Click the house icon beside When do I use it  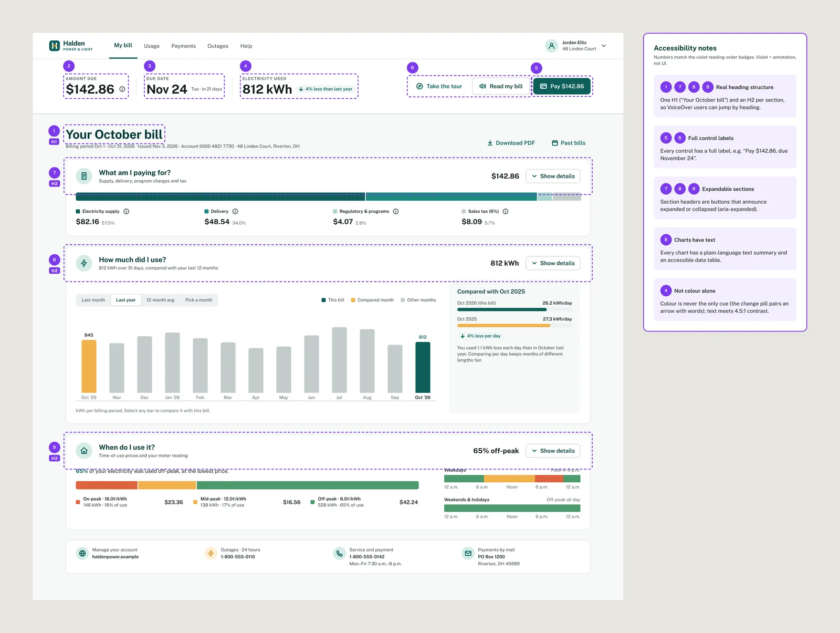tap(84, 451)
